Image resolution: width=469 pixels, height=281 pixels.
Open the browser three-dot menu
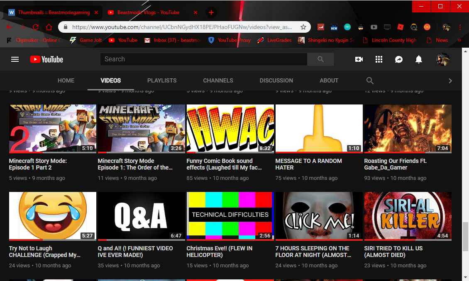pos(460,27)
